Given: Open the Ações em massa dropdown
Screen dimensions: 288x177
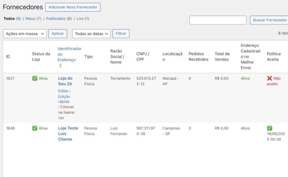Looking at the screenshot, I should tap(25, 34).
